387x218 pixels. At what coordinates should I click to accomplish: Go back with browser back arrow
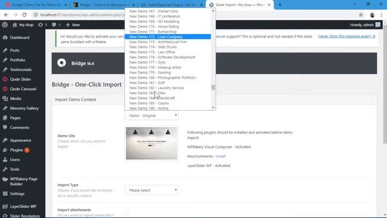point(6,15)
